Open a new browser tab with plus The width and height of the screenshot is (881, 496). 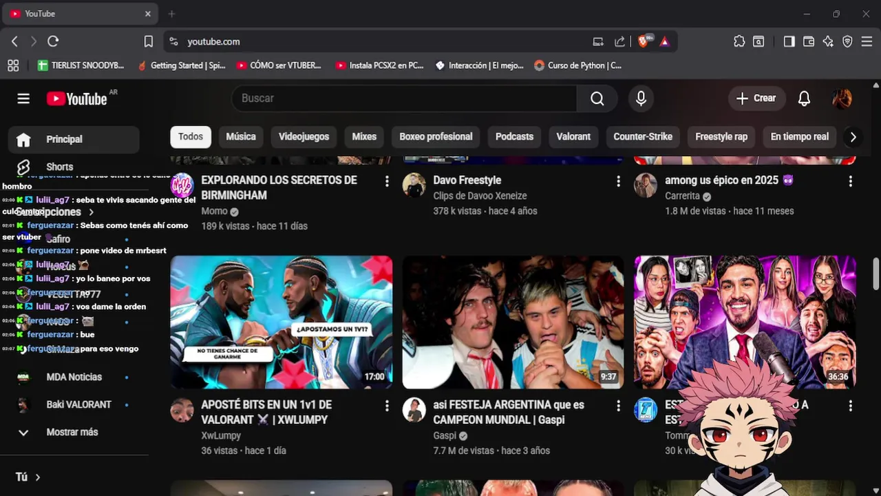171,14
